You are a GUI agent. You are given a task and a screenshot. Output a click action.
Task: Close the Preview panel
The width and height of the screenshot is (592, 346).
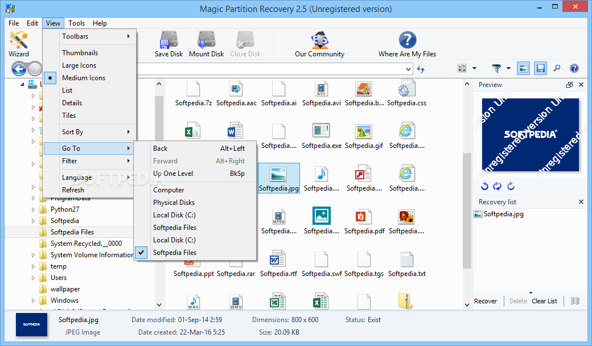581,85
